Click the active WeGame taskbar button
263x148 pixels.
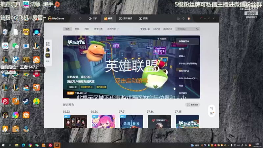coord(57,145)
